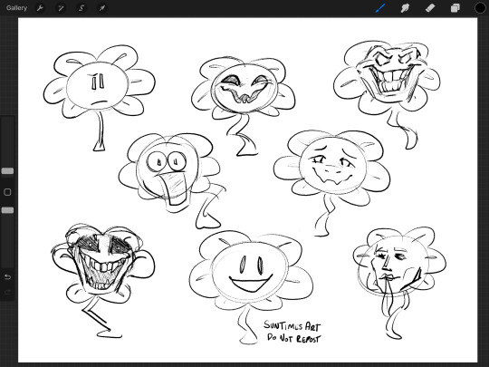Select the Paint brush tool
489x367 pixels.
click(x=380, y=8)
